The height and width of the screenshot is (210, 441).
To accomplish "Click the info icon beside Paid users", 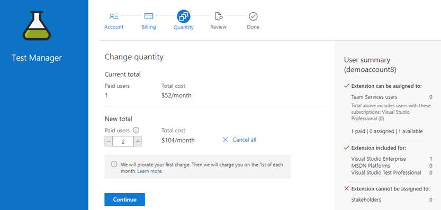I will tap(136, 131).
